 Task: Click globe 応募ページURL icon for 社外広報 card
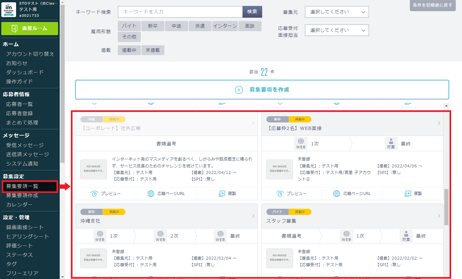pos(151,194)
